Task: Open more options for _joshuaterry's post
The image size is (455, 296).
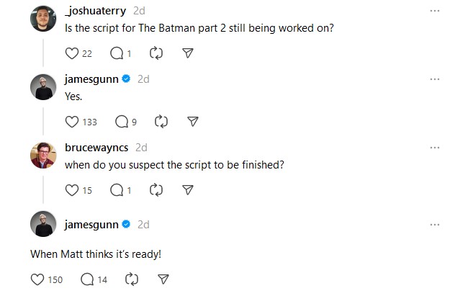Action: (x=434, y=12)
